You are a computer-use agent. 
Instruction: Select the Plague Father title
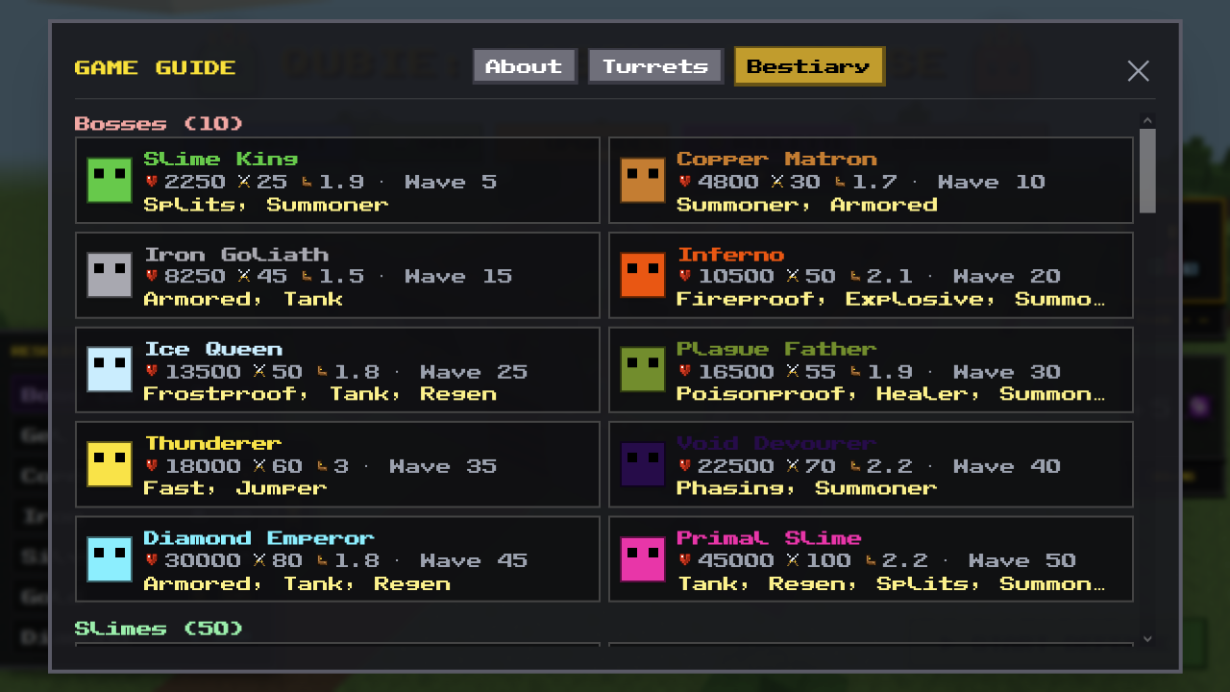pos(776,348)
